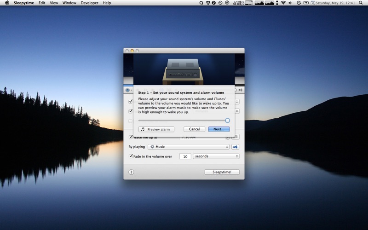
Task: Click the Next... button
Action: pos(219,129)
